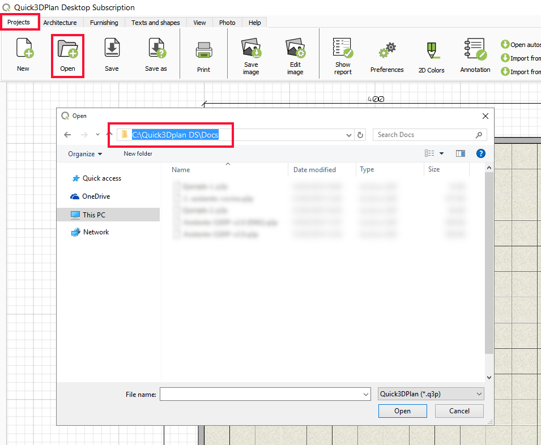This screenshot has height=445, width=541.
Task: Click the scrollbar up arrow
Action: (x=489, y=168)
